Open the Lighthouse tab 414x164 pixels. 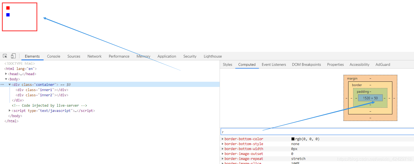213,56
